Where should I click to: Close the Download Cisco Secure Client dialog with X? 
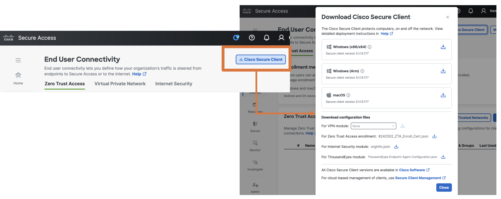pyautogui.click(x=448, y=17)
